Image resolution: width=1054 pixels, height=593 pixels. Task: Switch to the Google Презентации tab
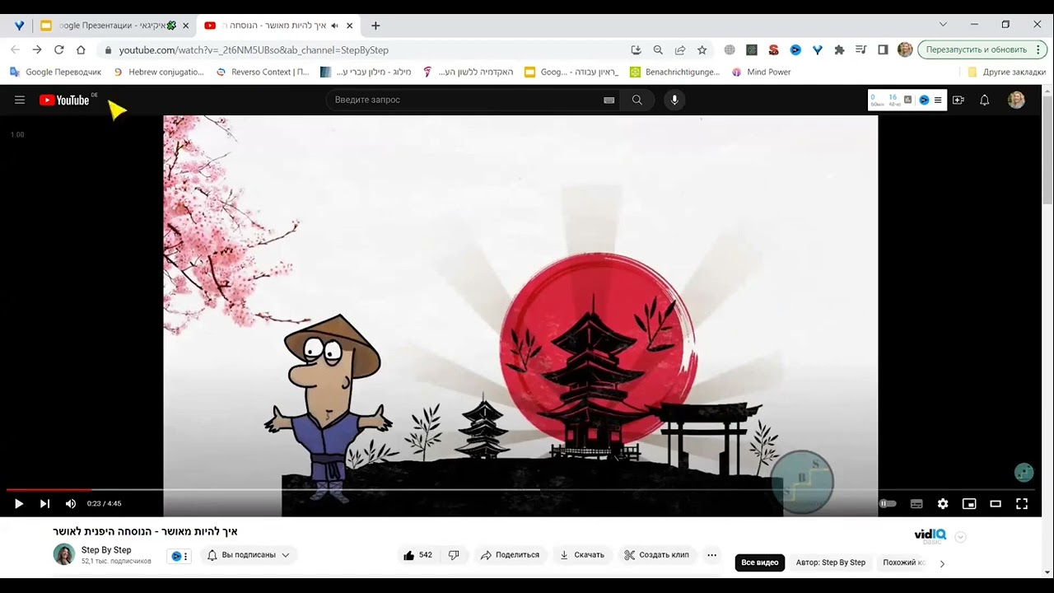114,26
